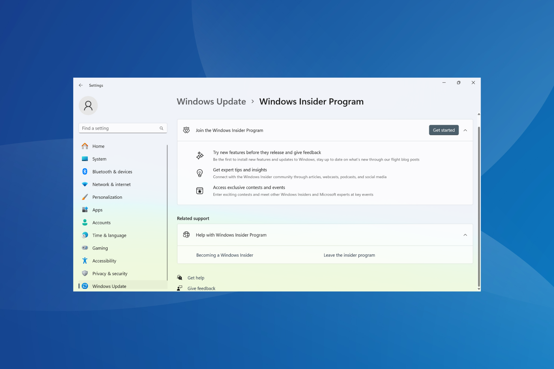Open Accessibility in sidebar

[123, 261]
